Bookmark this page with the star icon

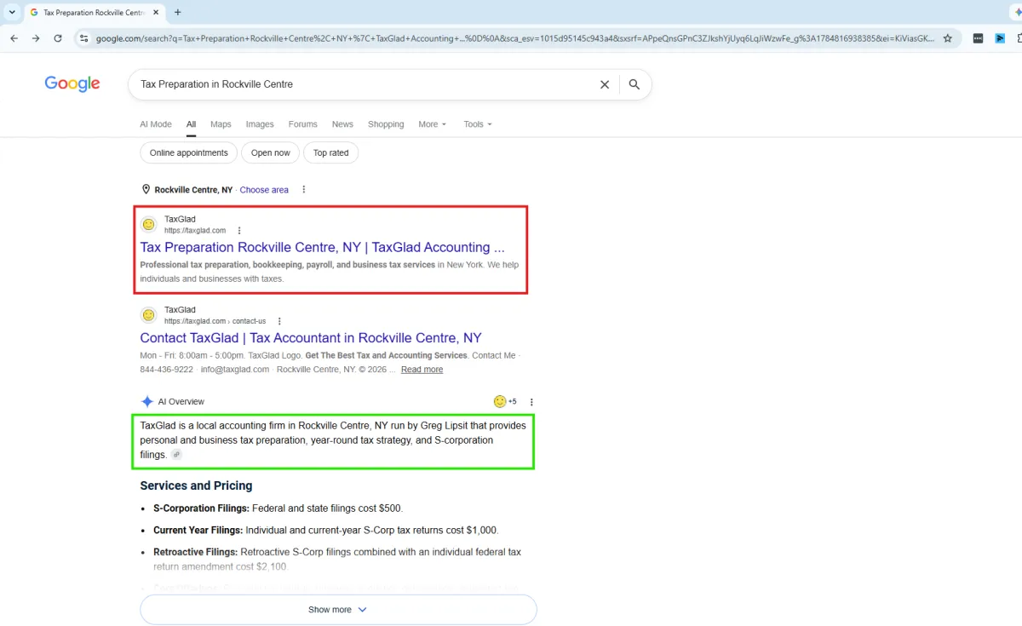(x=948, y=38)
